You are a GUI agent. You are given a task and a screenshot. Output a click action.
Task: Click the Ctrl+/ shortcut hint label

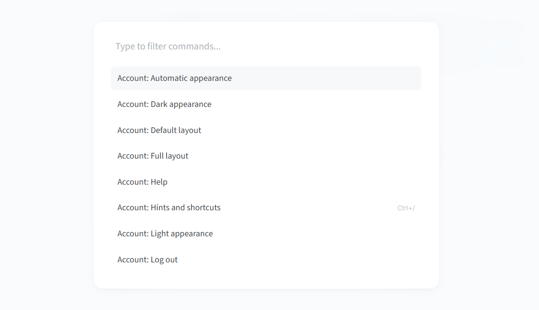(x=406, y=208)
